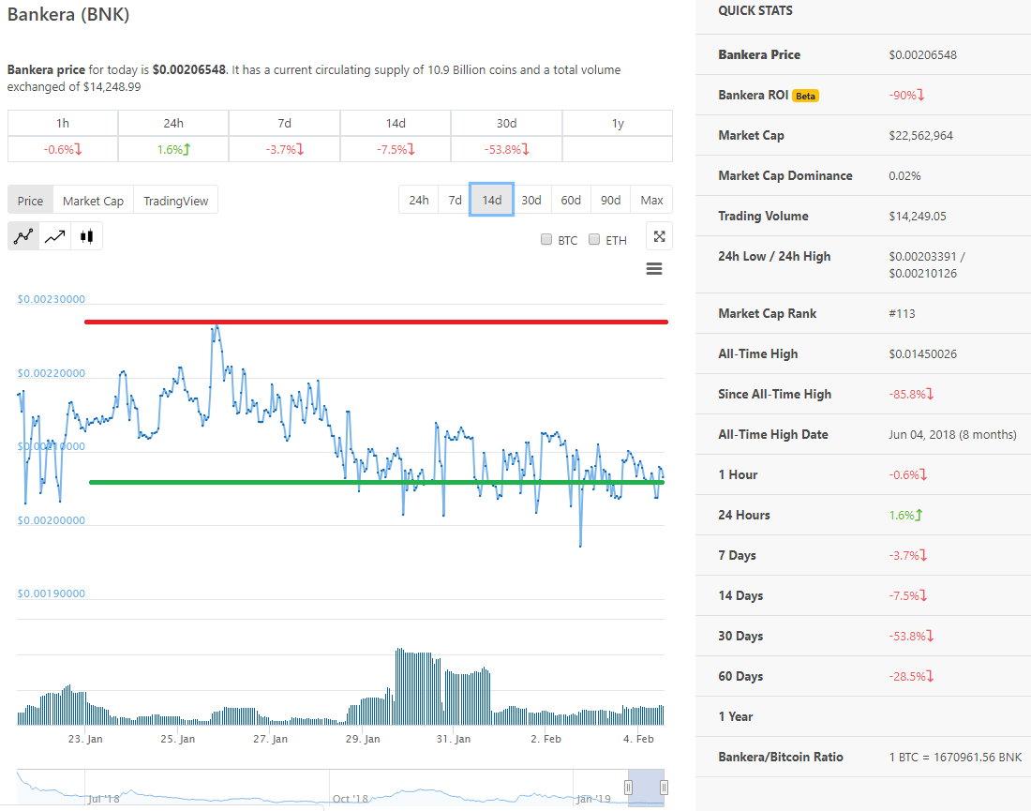Click the Bankera Price value $0.00206548
Viewport: 1031px width, 811px height.
pos(922,55)
